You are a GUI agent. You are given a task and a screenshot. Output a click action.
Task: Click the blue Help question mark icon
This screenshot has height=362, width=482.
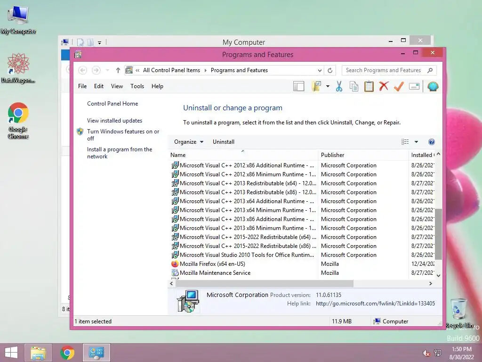pyautogui.click(x=432, y=142)
